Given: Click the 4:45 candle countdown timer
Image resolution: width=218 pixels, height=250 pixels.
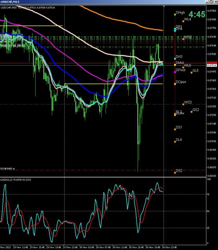Looking at the screenshot, I should (197, 14).
